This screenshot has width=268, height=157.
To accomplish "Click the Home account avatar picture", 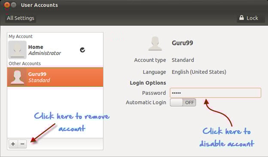I will 18,50.
